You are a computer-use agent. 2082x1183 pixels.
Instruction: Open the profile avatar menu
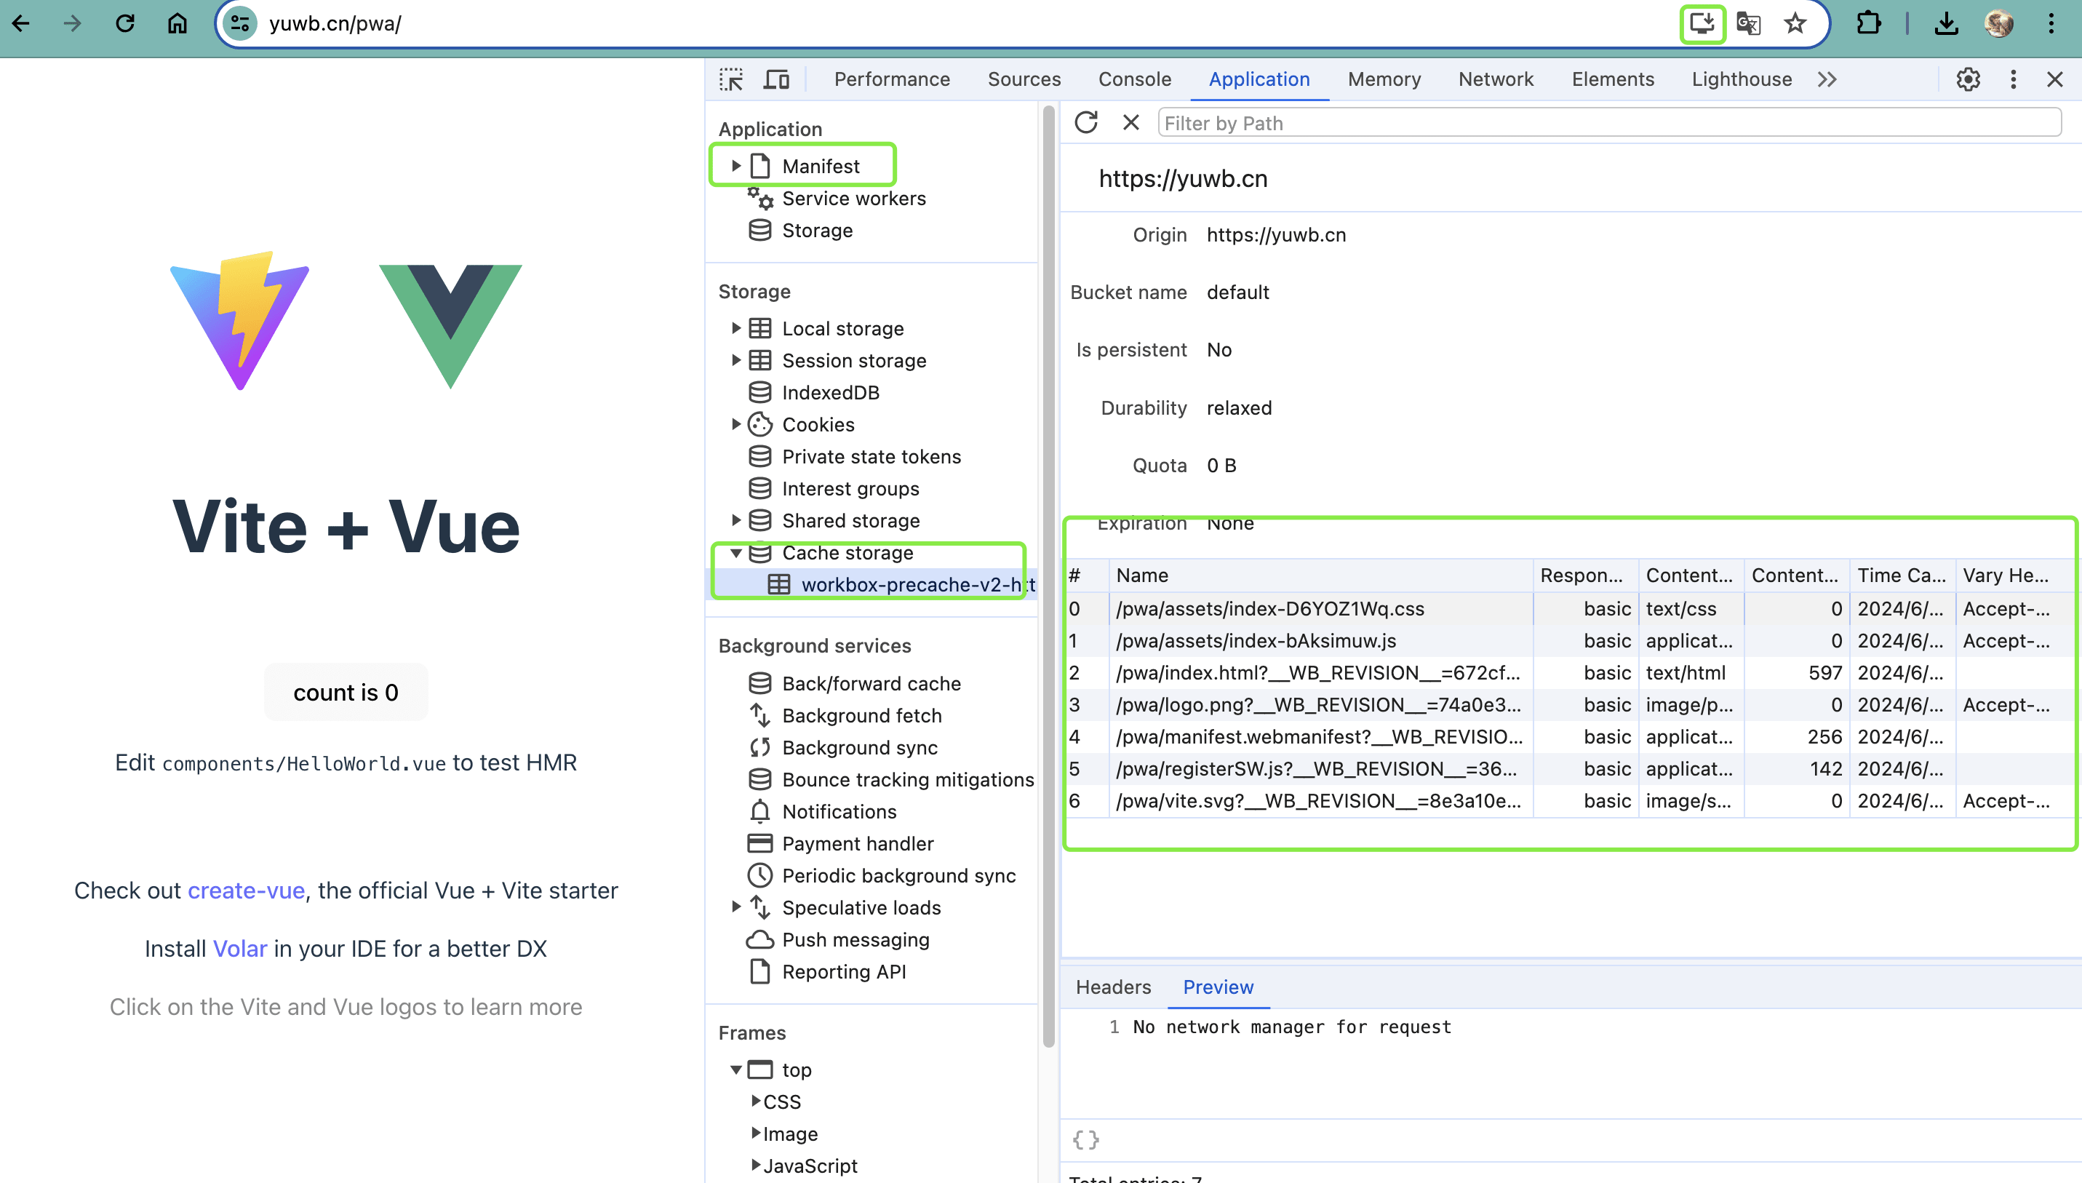coord(1998,23)
